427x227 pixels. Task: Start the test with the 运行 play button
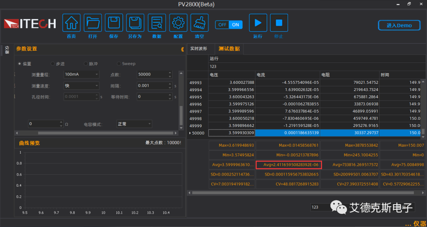point(258,23)
